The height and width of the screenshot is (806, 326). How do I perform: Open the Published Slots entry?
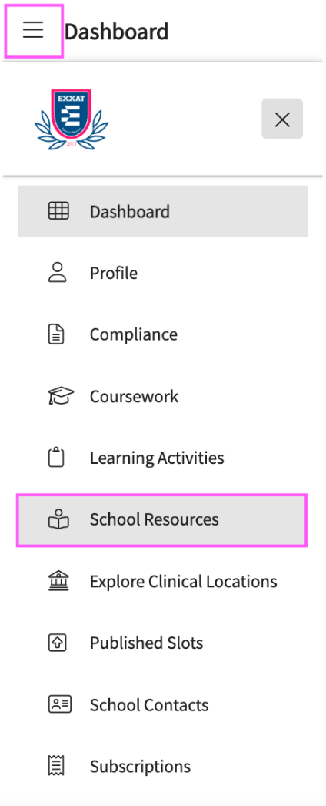tap(163, 643)
